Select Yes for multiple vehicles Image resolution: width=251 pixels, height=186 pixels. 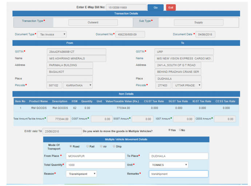click(x=169, y=130)
